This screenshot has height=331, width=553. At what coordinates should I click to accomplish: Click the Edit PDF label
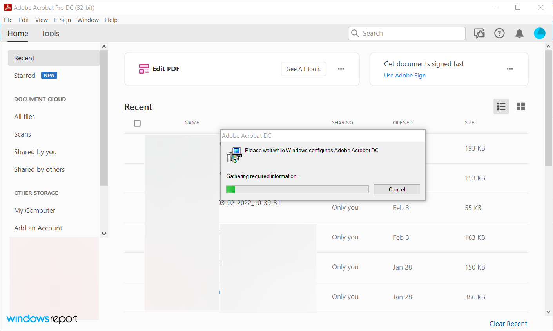point(166,69)
